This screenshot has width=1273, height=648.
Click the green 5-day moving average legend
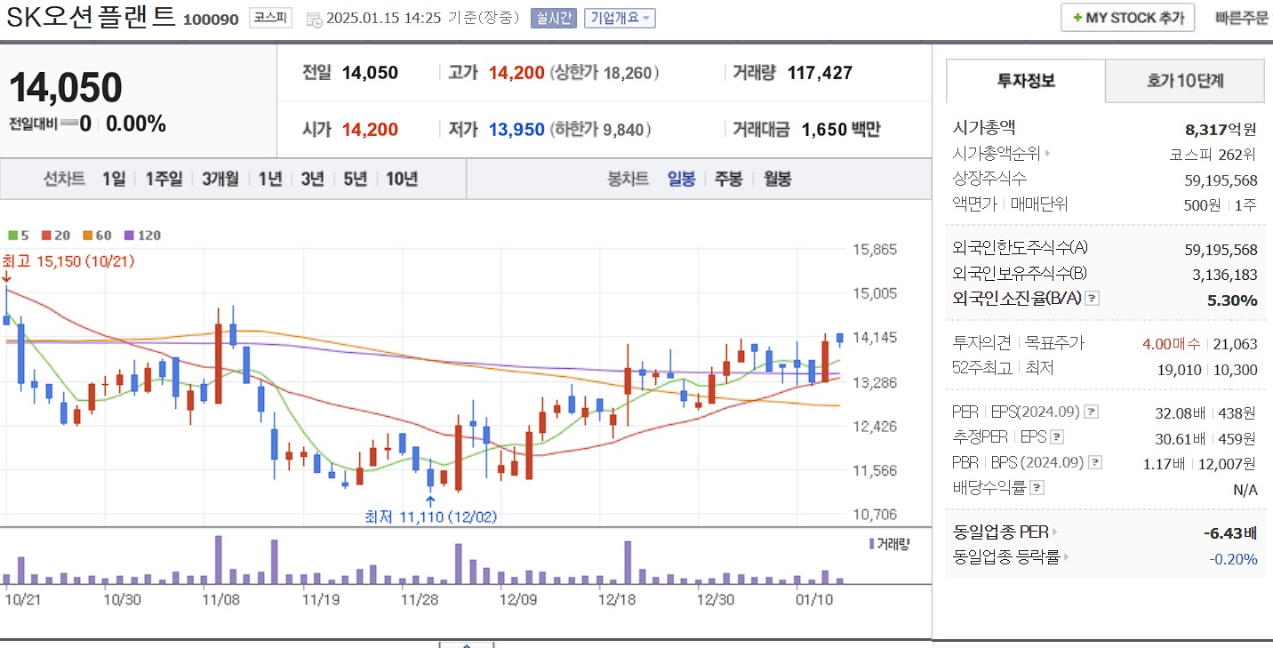18,236
